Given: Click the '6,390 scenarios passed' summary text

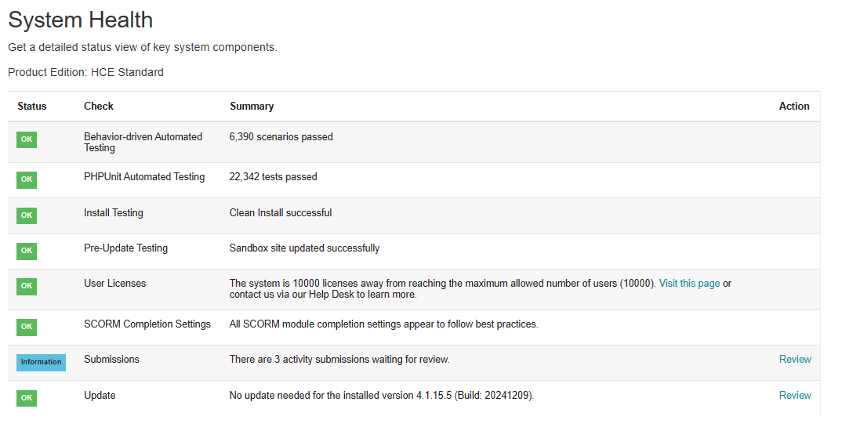Looking at the screenshot, I should point(281,137).
